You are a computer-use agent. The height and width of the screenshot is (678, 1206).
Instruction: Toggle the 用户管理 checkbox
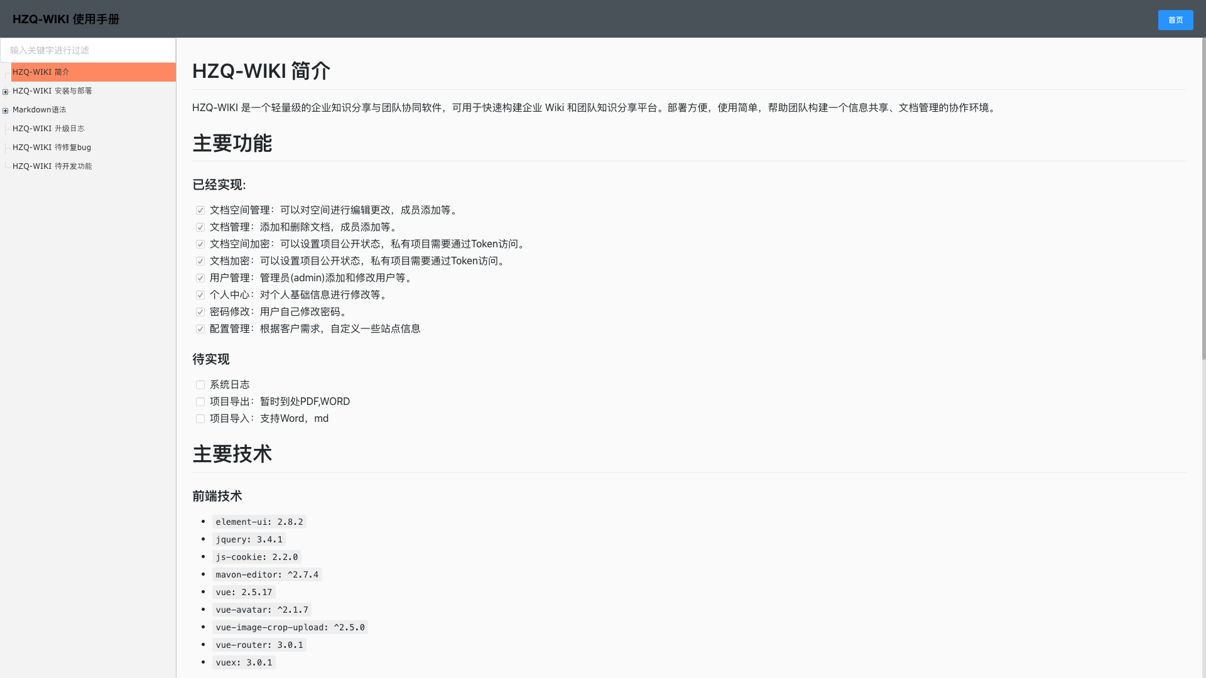200,278
